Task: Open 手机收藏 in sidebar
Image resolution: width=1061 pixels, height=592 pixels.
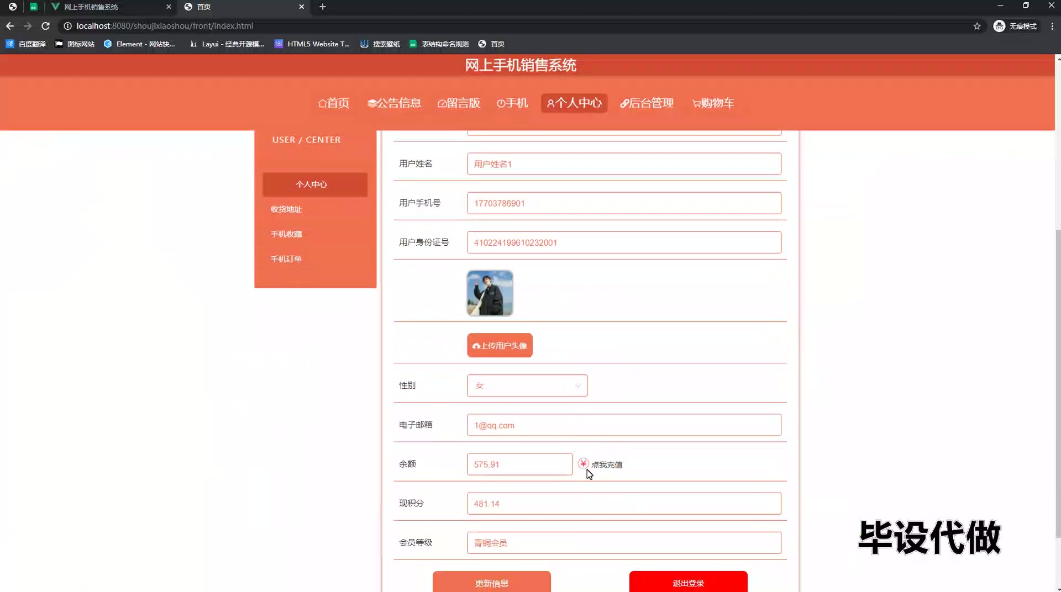Action: (x=286, y=234)
